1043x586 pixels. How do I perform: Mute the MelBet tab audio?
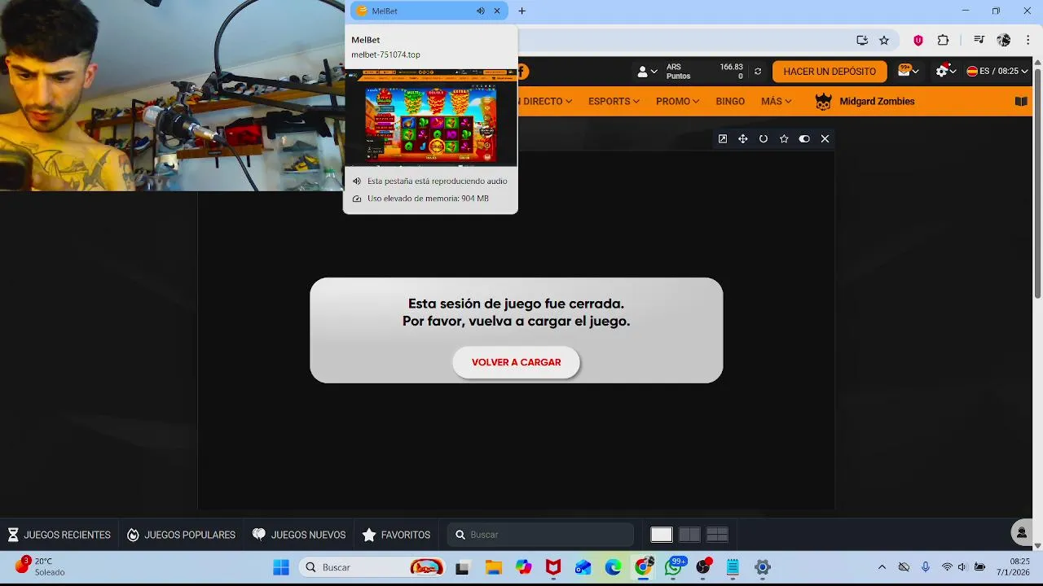[481, 11]
